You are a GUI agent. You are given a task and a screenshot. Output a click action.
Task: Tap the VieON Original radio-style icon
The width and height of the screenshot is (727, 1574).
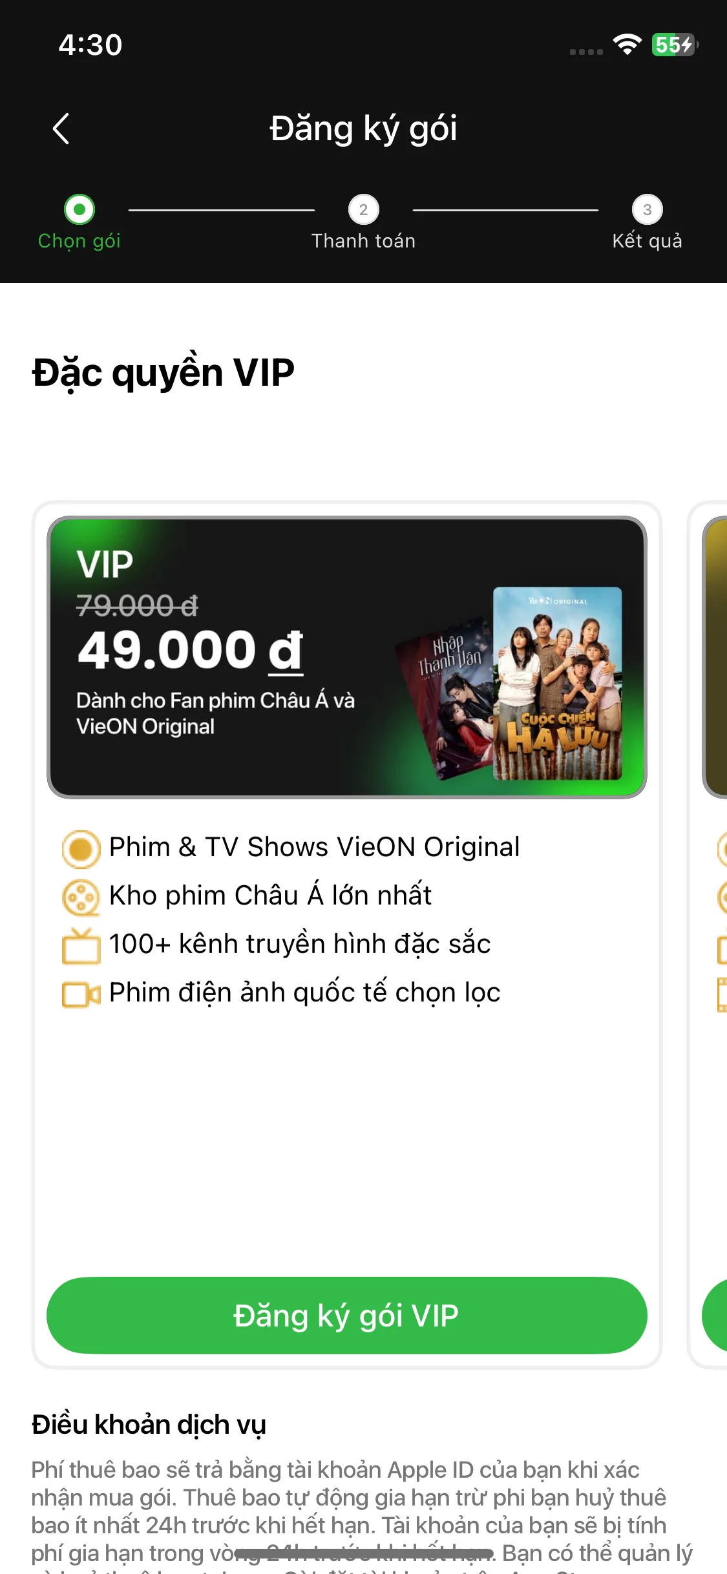click(81, 848)
